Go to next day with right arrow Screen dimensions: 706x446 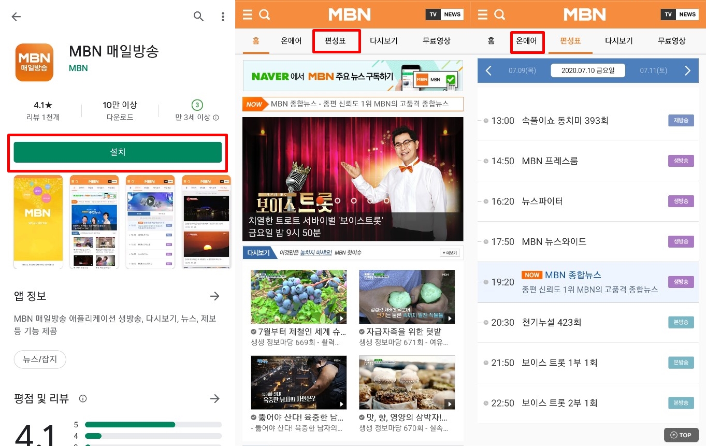coord(687,70)
